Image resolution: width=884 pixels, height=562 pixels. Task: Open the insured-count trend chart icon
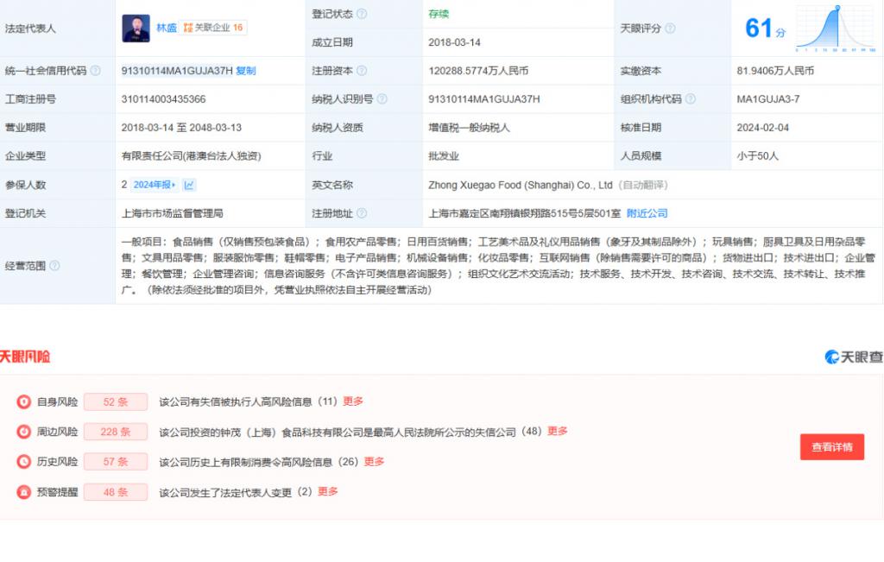pyautogui.click(x=189, y=185)
